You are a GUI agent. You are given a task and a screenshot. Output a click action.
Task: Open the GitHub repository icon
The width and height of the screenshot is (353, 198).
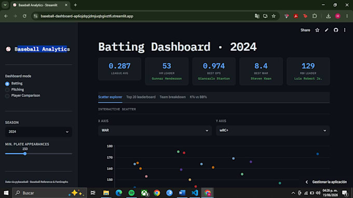point(336,30)
